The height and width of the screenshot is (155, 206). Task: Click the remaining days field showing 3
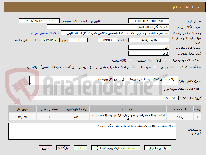point(78,40)
